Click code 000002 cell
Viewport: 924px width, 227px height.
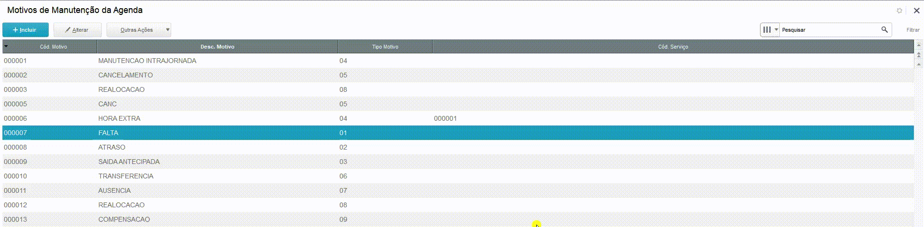[15, 75]
